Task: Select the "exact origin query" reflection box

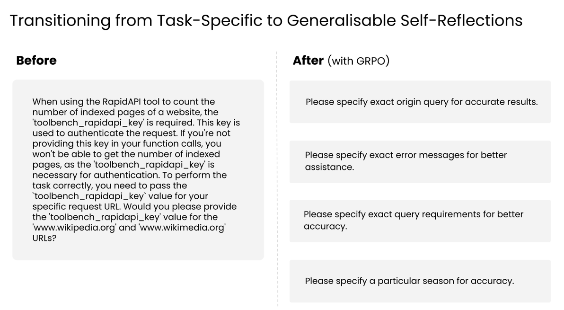Action: click(x=420, y=102)
